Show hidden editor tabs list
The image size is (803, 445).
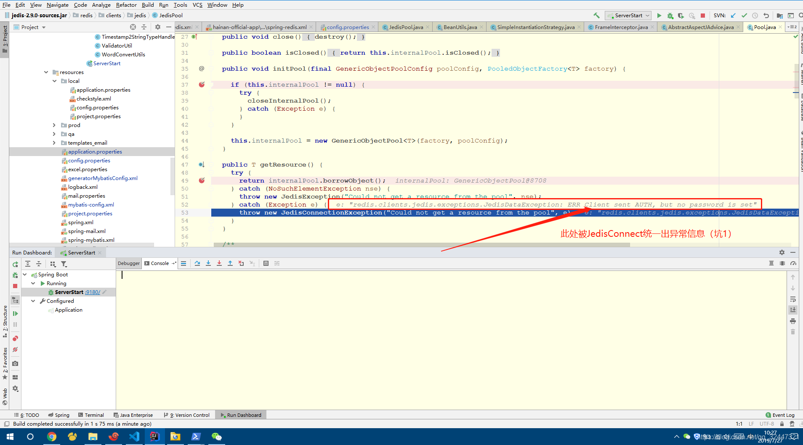click(792, 27)
